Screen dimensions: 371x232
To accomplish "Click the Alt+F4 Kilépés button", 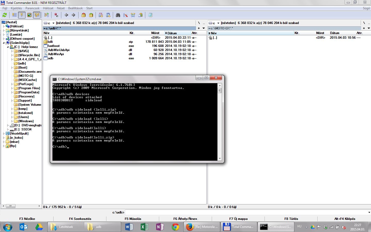I will pos(344,219).
